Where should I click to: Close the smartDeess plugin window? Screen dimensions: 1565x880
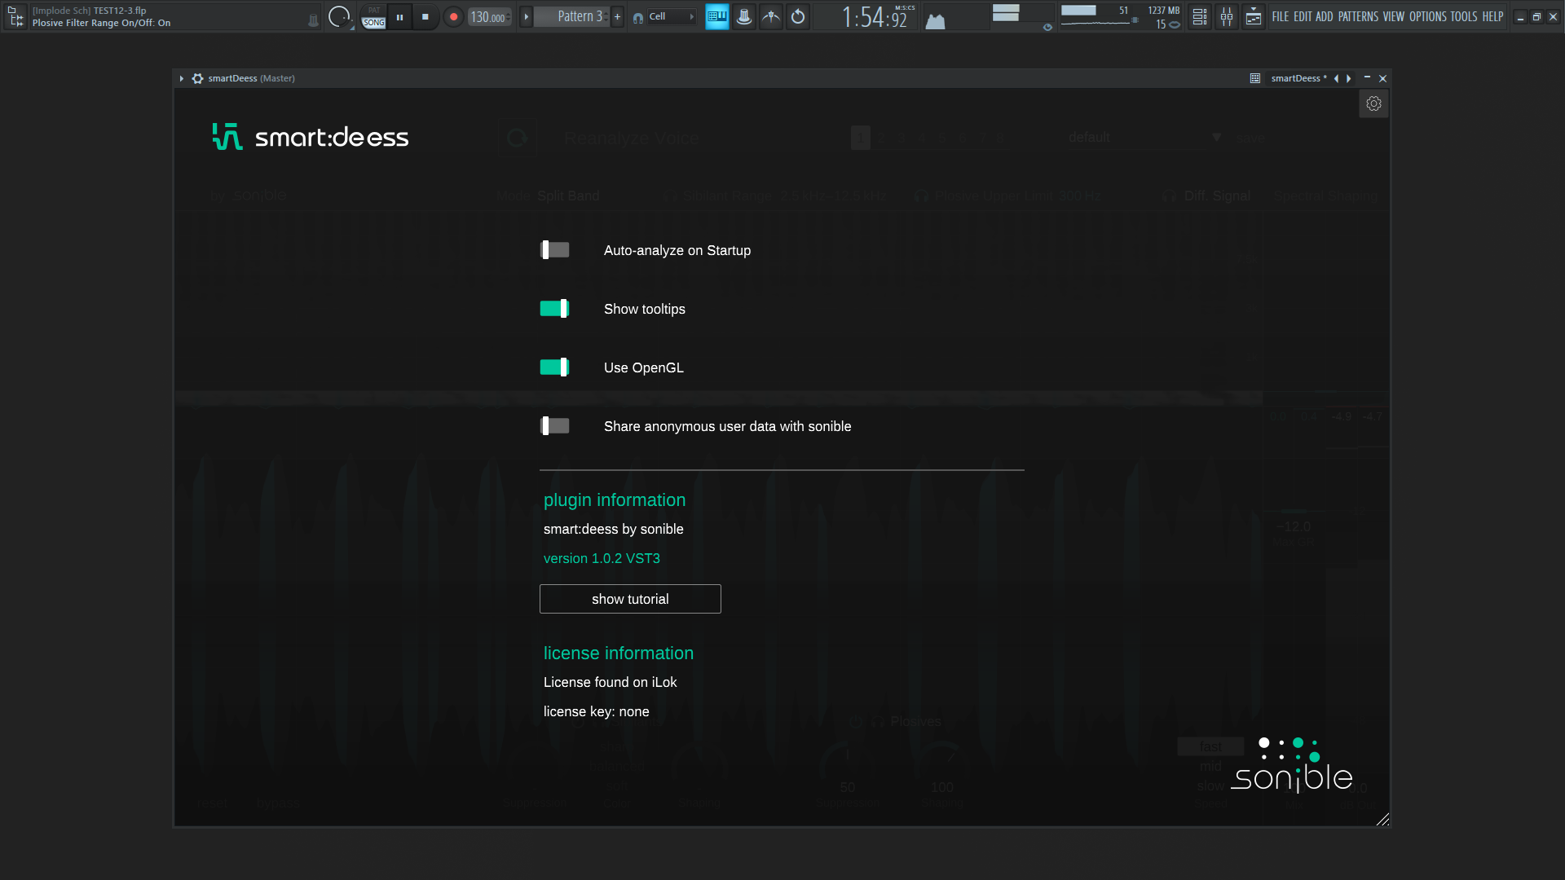pos(1382,78)
